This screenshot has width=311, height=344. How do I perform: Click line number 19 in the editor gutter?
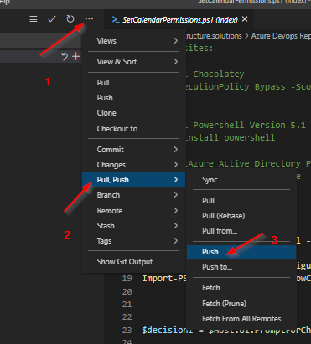coord(127,279)
